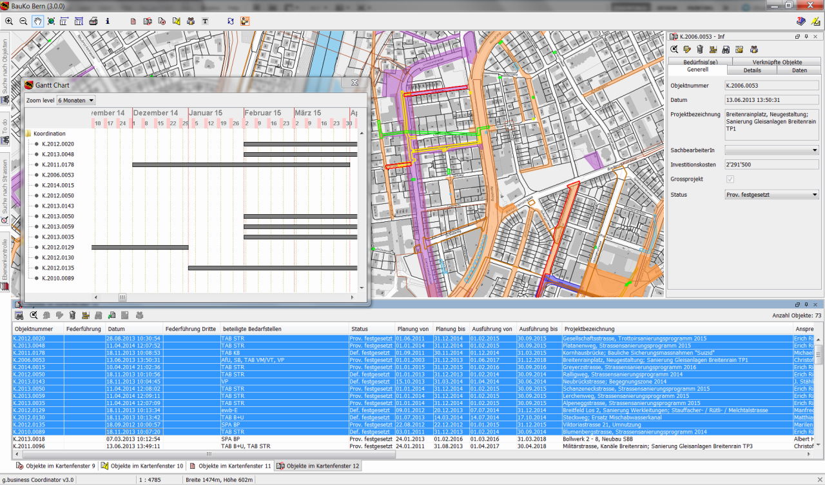Click the info tool icon in toolbar
This screenshot has width=825, height=485.
(x=107, y=21)
